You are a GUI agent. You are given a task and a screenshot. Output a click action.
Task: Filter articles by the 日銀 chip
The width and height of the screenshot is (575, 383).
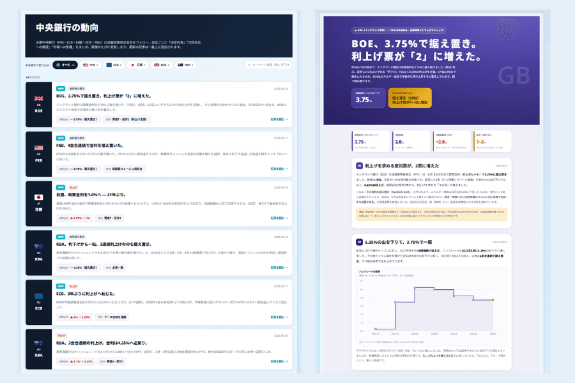coord(138,65)
